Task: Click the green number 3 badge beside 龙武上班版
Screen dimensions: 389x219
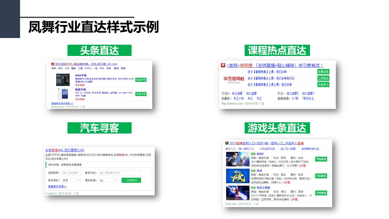Action: (x=253, y=188)
